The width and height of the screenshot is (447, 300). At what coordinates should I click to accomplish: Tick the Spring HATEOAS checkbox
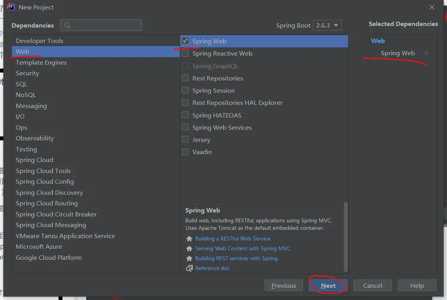pos(185,115)
